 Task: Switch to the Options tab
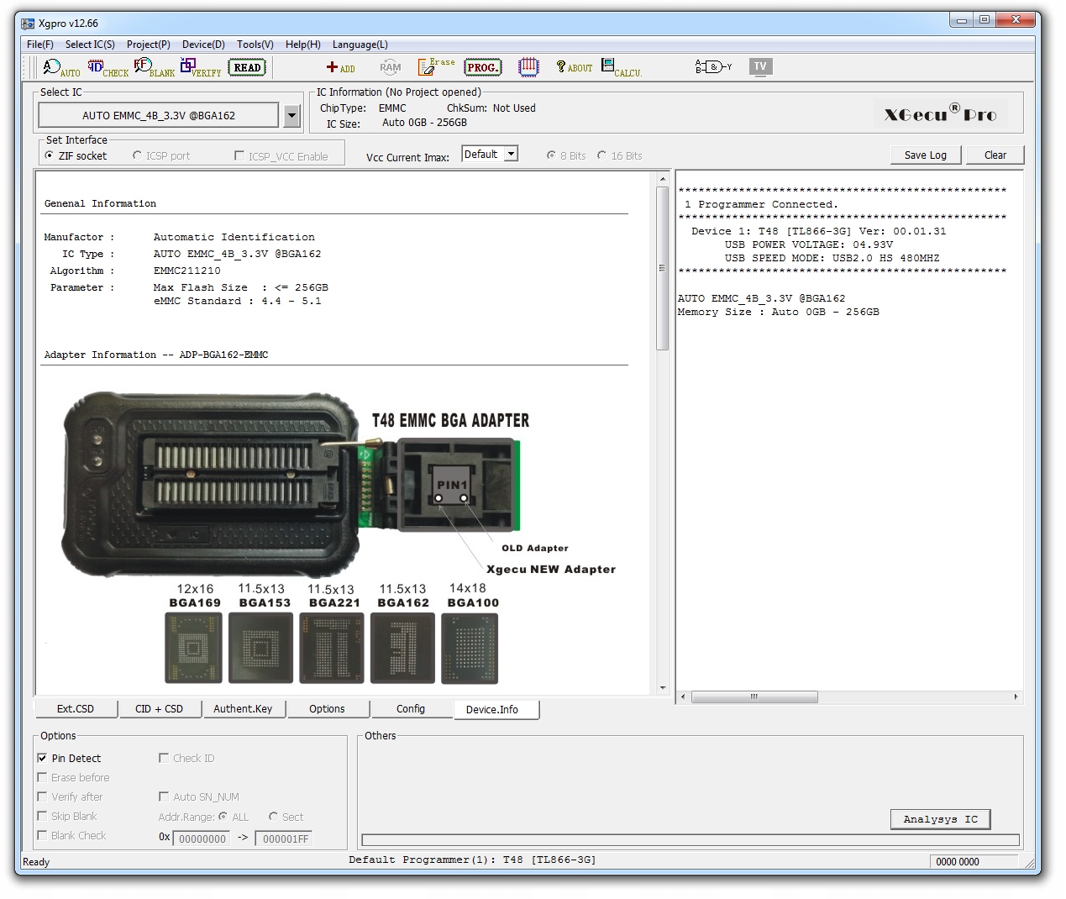pos(327,709)
